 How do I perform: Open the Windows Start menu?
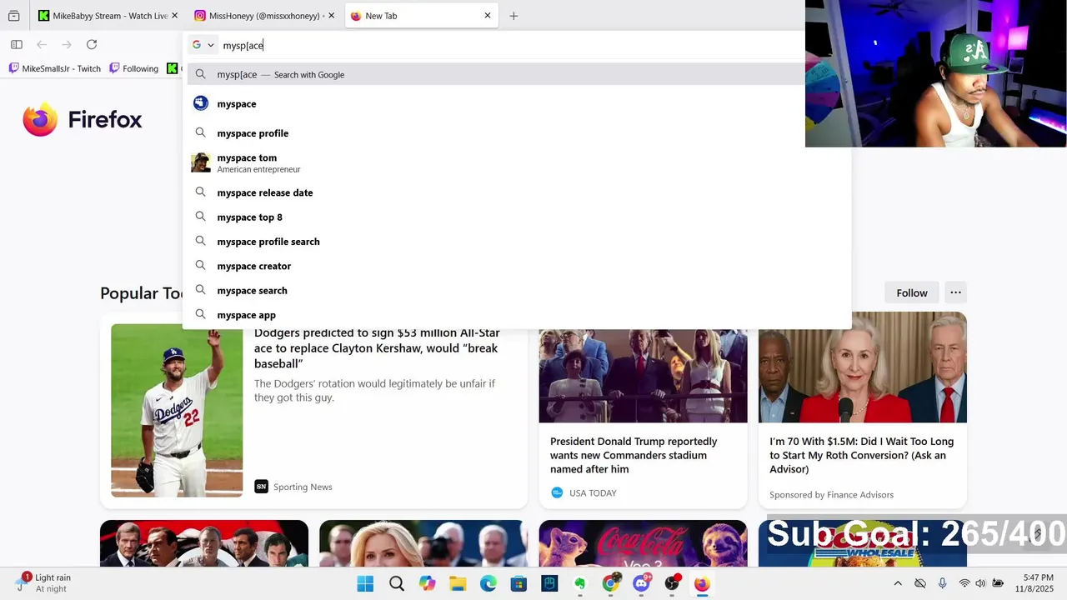(x=365, y=583)
